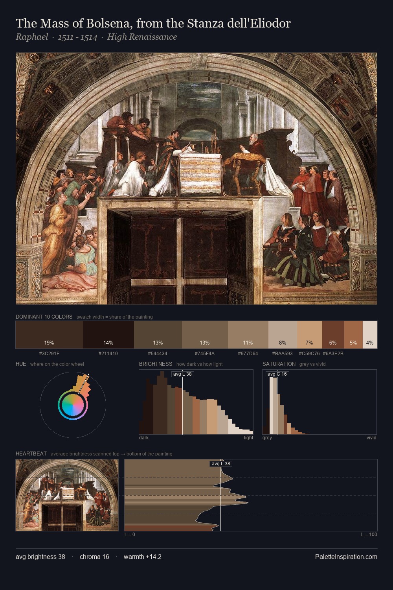Click hex code #BAA593 text
Screen dimensions: 393x590
tap(283, 354)
